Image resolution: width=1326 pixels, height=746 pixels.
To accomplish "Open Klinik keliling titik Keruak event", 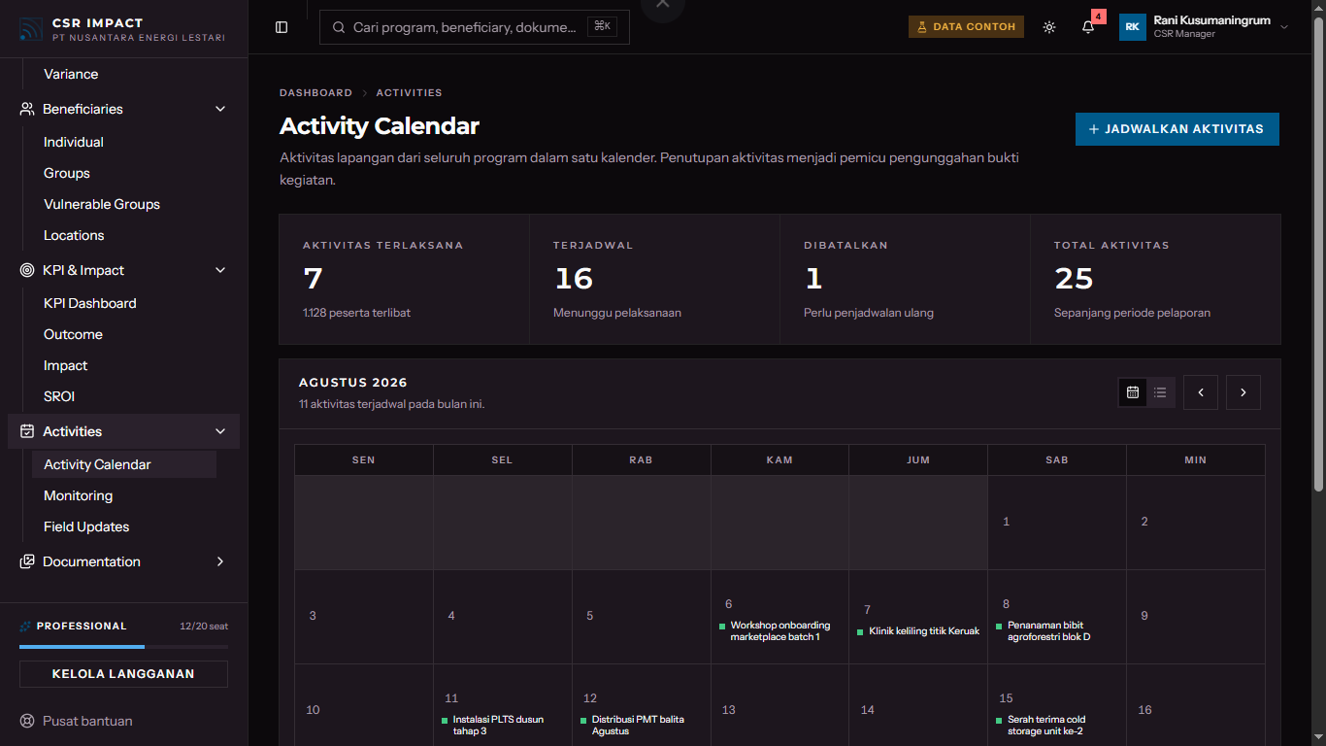I will pyautogui.click(x=918, y=631).
